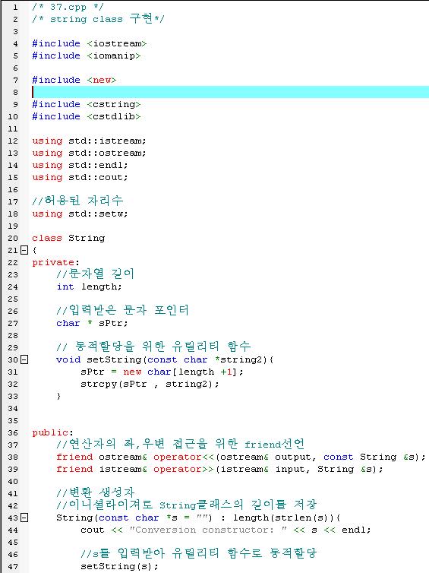Click '#include <new>' on line 7
The image size is (429, 573).
click(74, 80)
